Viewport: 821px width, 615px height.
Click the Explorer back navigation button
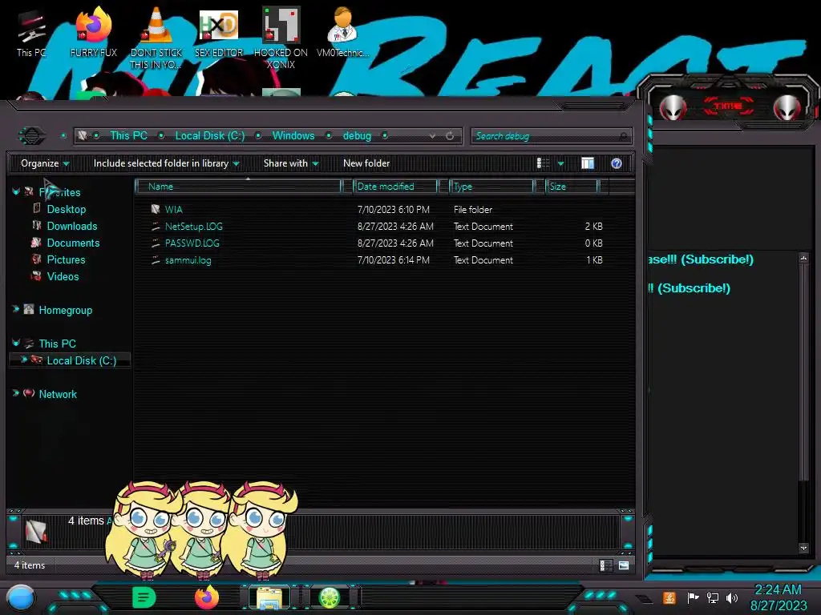click(32, 136)
